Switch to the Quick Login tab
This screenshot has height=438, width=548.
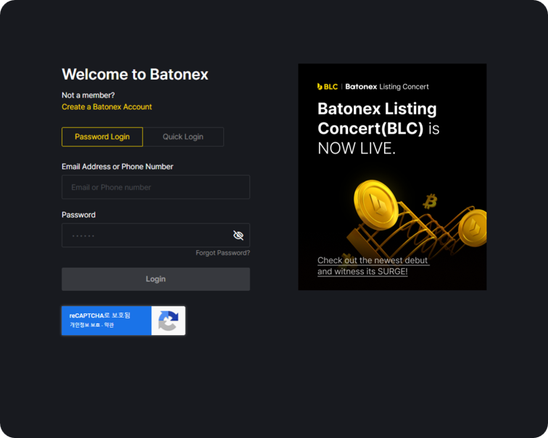(x=183, y=136)
